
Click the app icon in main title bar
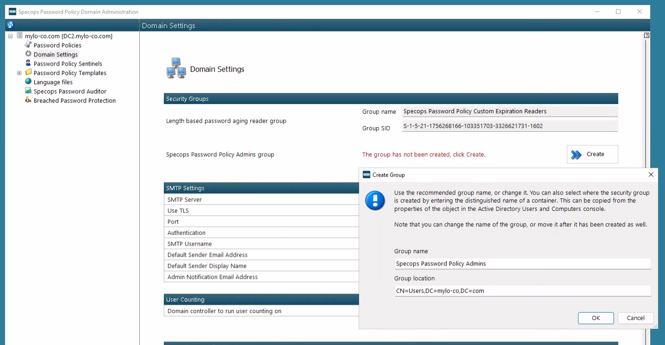12,12
